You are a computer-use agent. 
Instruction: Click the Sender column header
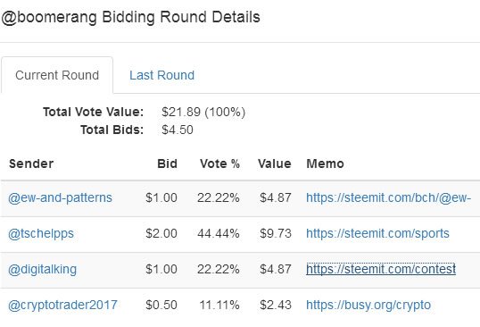pyautogui.click(x=31, y=163)
